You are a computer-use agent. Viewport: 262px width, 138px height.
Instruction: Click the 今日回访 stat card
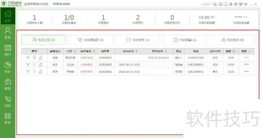coord(103,19)
